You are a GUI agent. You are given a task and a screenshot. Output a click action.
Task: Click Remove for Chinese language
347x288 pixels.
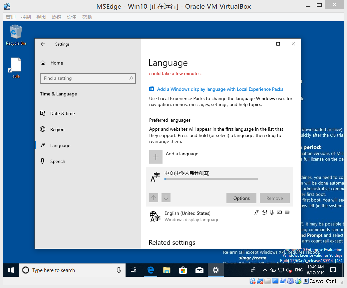click(x=275, y=198)
